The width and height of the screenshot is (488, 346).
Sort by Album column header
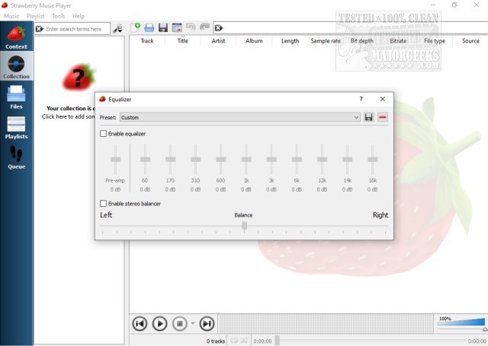pos(254,40)
